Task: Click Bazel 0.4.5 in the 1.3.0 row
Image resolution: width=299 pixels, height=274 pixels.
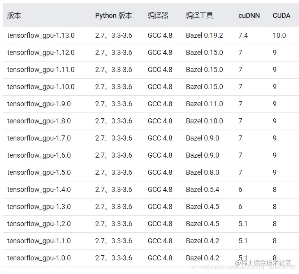Action: (x=202, y=207)
